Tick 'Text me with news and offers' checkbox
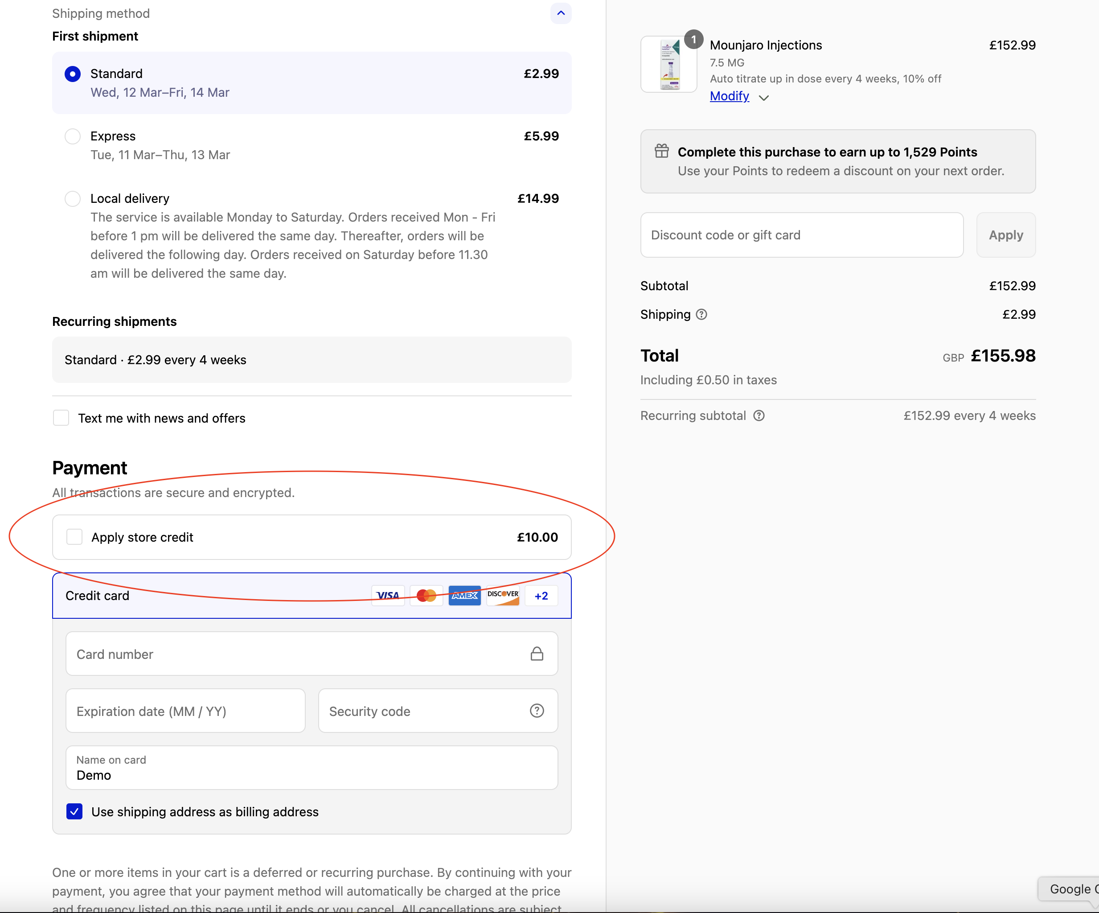The image size is (1099, 913). pos(61,418)
